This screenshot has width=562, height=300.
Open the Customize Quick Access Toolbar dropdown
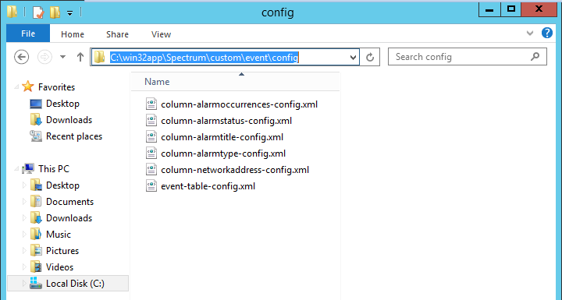70,13
